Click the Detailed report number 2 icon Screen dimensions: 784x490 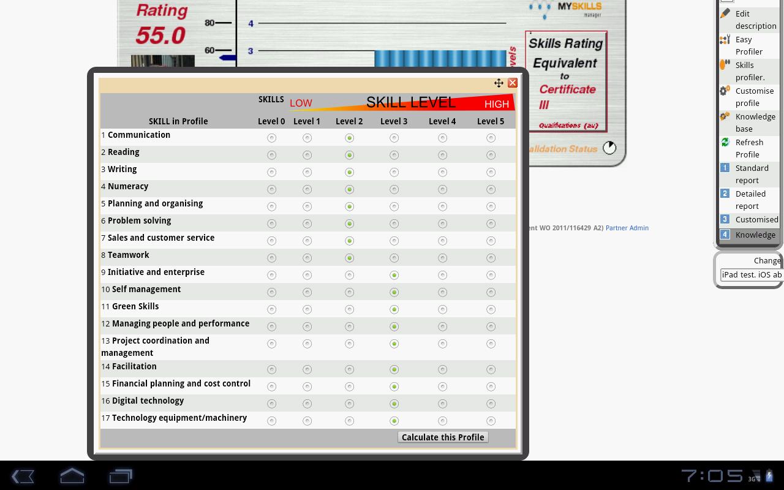point(725,194)
